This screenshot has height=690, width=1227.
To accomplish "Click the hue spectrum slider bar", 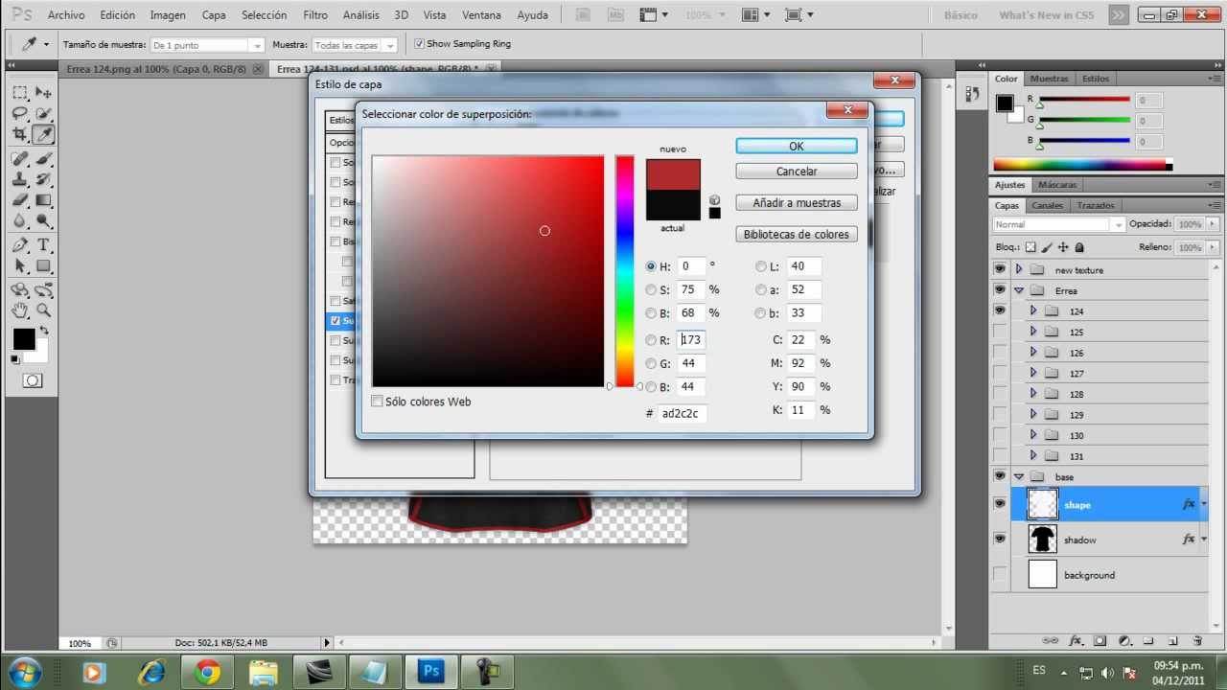I will pos(625,271).
